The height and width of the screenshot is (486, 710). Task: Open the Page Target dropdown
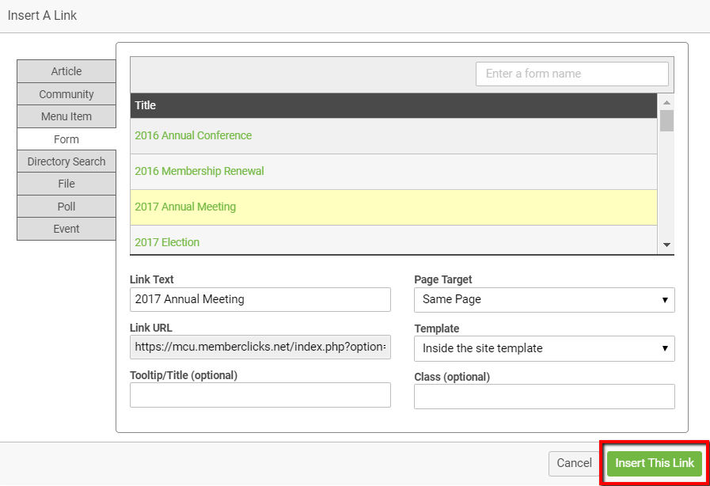(544, 299)
